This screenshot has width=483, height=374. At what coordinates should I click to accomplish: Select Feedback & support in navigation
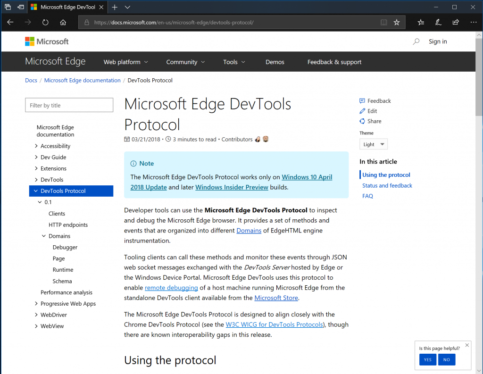pos(334,62)
